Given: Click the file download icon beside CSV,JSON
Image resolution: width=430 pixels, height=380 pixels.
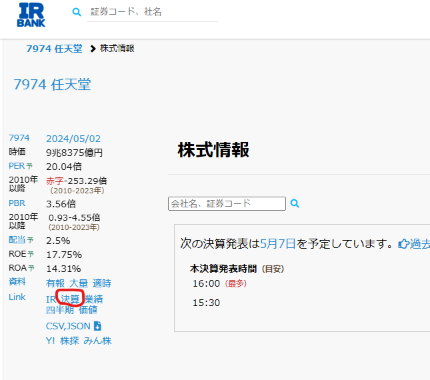Looking at the screenshot, I should (97, 326).
